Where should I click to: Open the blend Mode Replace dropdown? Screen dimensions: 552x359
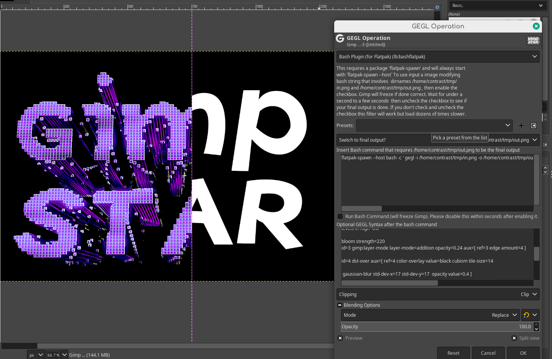[430, 315]
